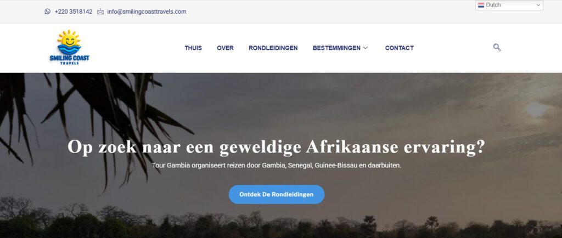Image resolution: width=562 pixels, height=238 pixels.
Task: Open the Over menu item
Action: (x=225, y=48)
